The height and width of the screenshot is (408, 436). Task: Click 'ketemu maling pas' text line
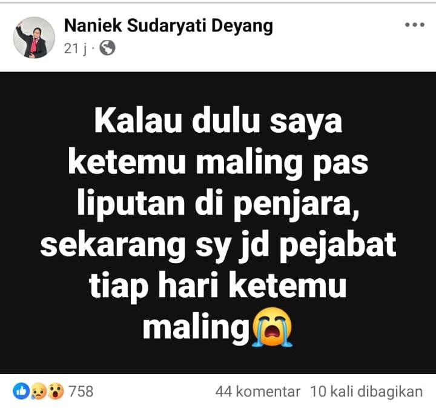218,163
